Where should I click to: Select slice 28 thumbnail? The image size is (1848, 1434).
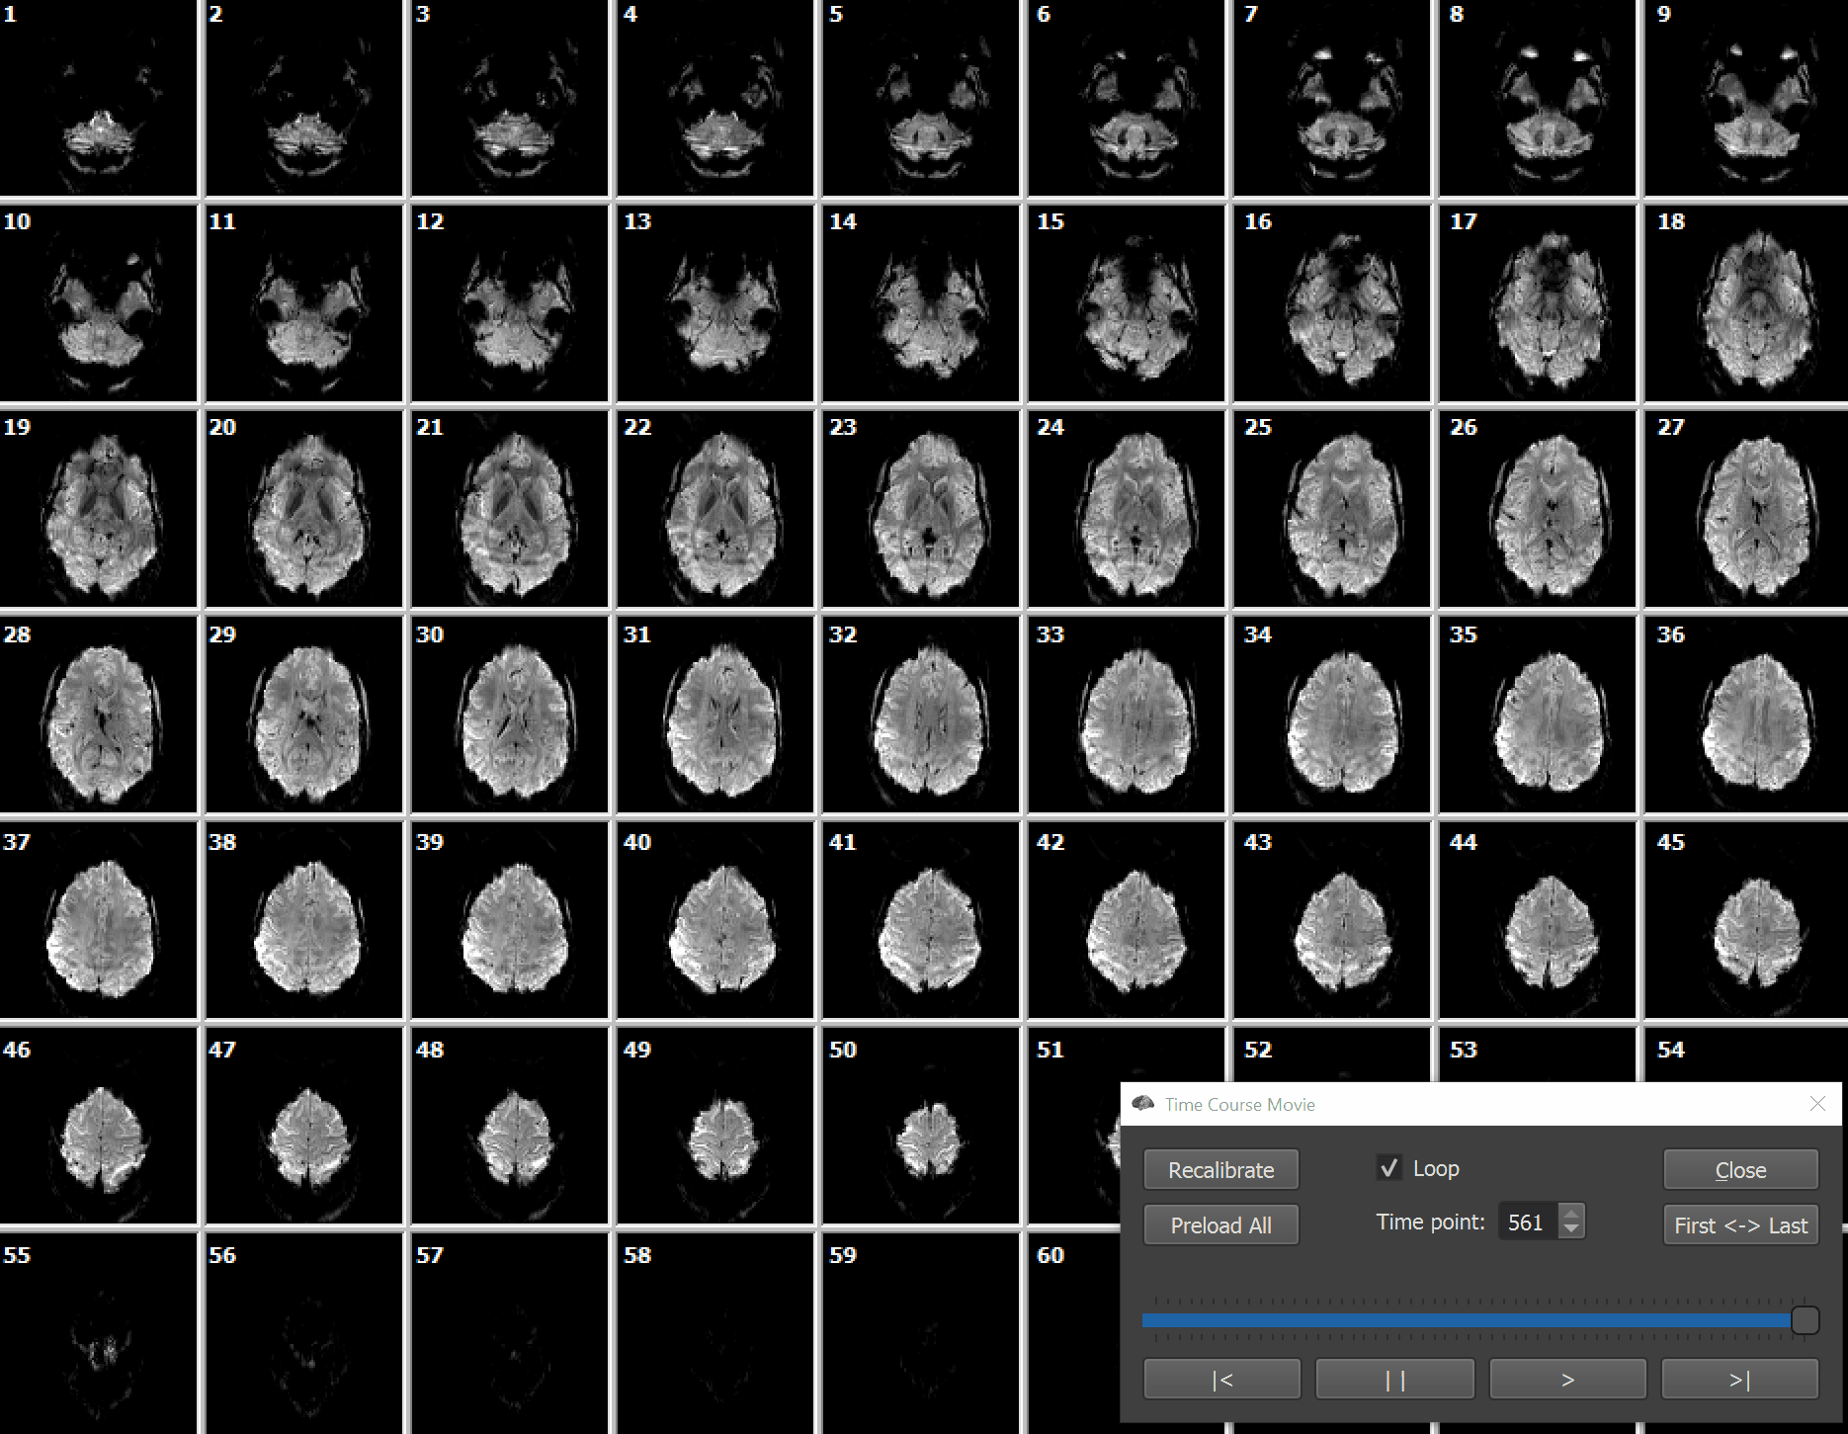pos(98,715)
